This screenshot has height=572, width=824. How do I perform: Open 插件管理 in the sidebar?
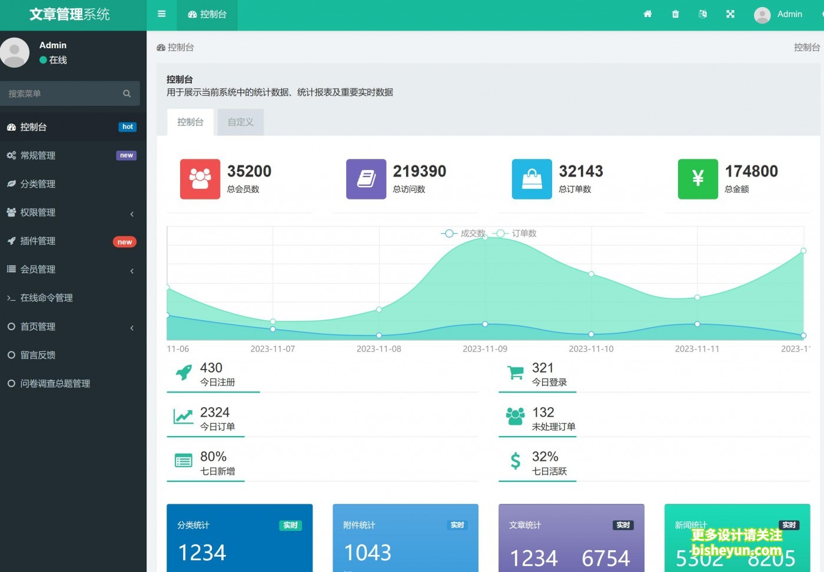click(x=73, y=241)
